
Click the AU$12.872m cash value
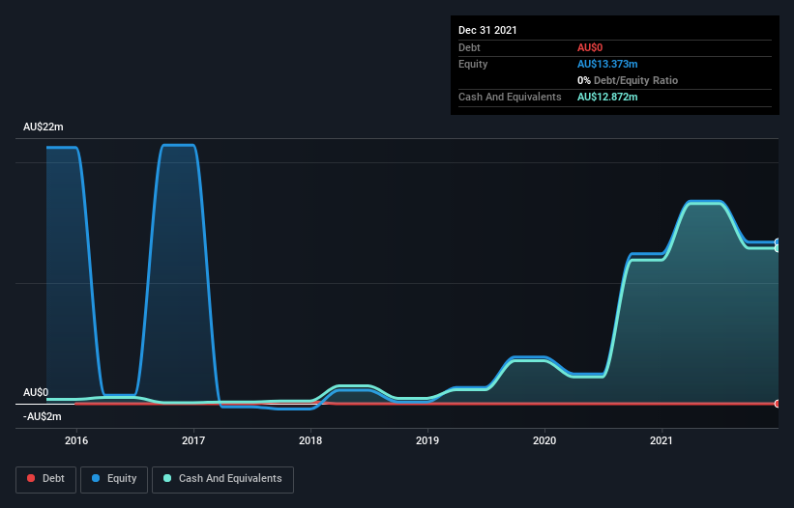click(x=607, y=97)
